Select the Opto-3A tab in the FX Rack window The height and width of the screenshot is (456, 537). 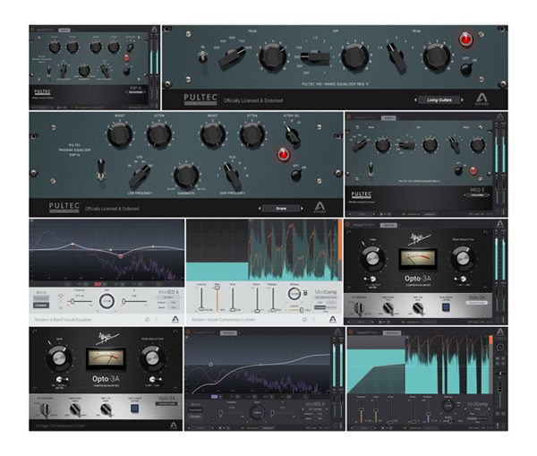click(x=388, y=225)
